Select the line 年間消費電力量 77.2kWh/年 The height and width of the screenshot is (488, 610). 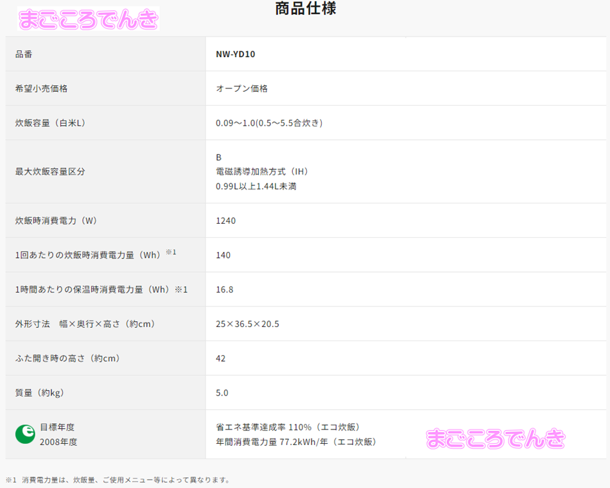[297, 442]
